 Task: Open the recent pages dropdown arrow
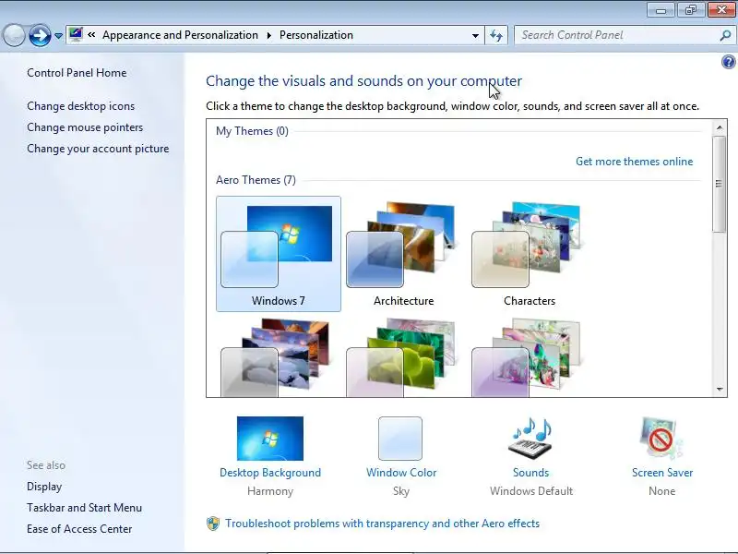coord(58,36)
